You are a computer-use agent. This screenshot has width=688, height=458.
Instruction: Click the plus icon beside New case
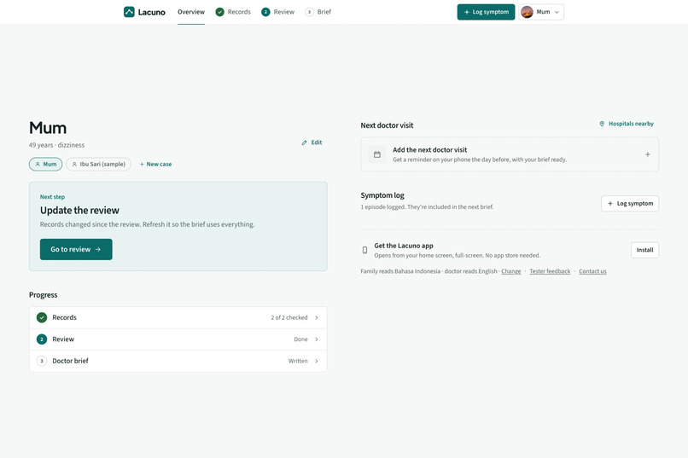coord(142,164)
